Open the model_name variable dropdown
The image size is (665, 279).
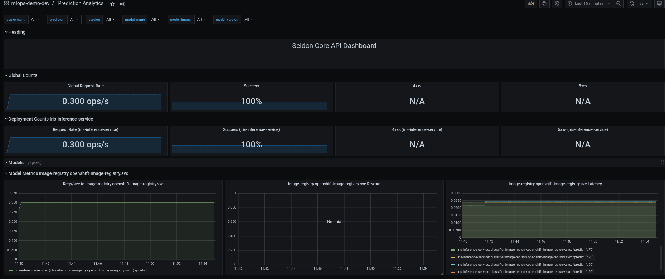(156, 20)
